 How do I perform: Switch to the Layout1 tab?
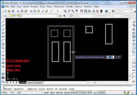tap(30, 82)
